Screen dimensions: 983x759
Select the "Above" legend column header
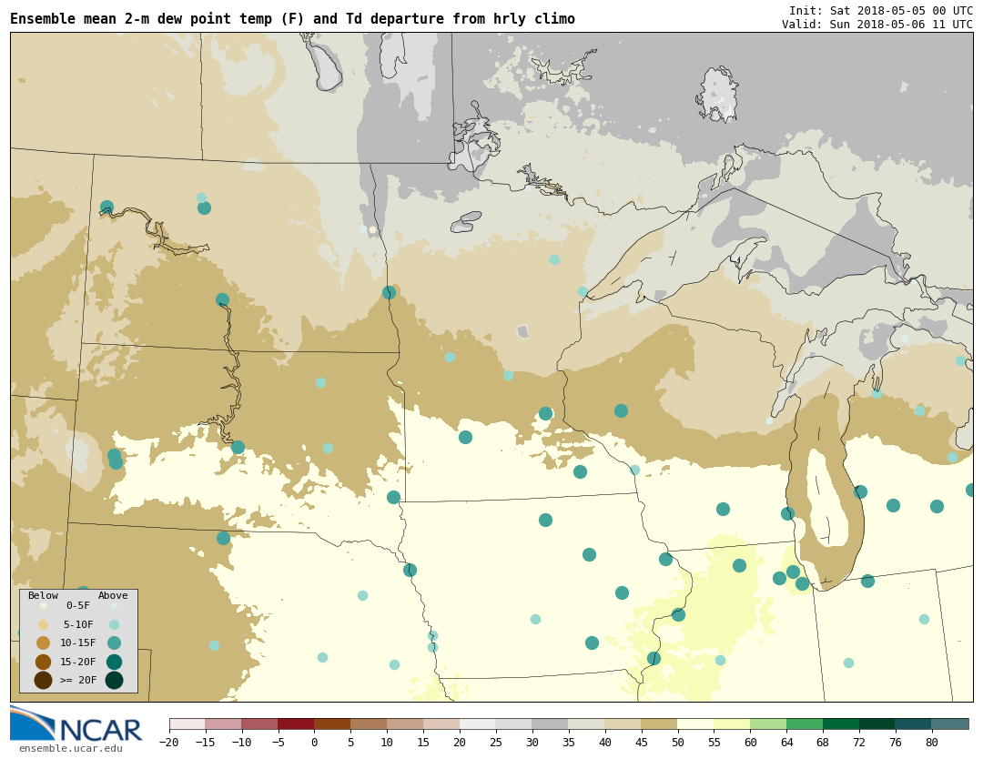coord(113,596)
